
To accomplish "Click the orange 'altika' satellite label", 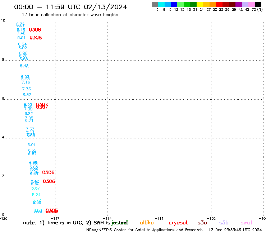I will (x=147, y=223).
